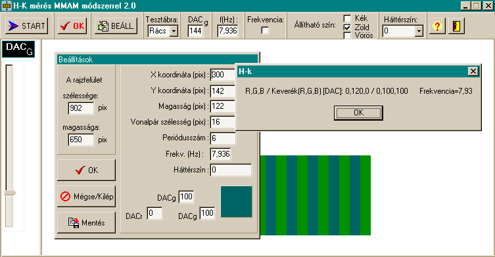Confirm with OK in the Beállítások panel
Viewport: 495px width, 257px height.
(x=87, y=170)
